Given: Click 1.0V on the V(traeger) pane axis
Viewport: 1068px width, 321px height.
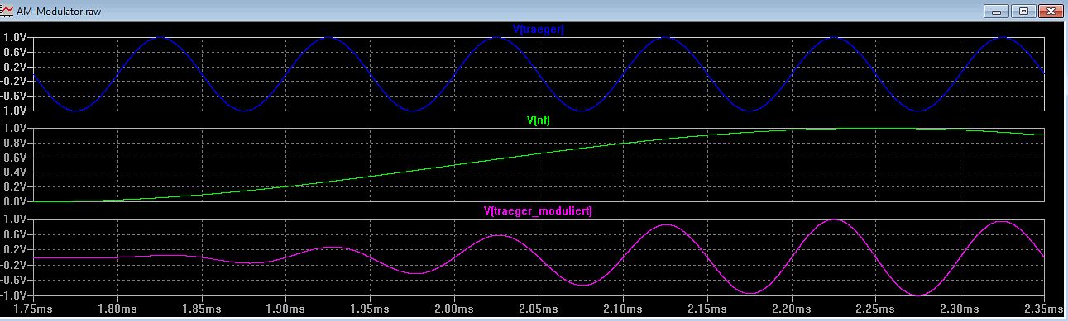Looking at the screenshot, I should pyautogui.click(x=16, y=37).
